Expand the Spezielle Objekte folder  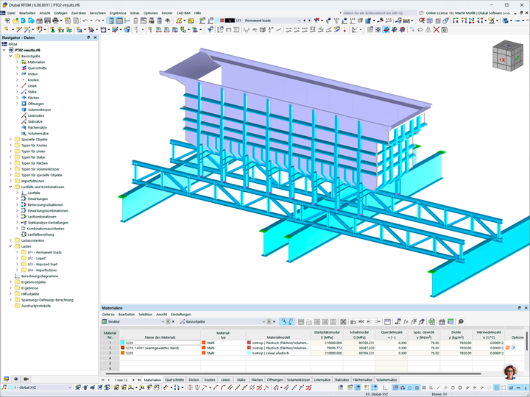(10, 139)
